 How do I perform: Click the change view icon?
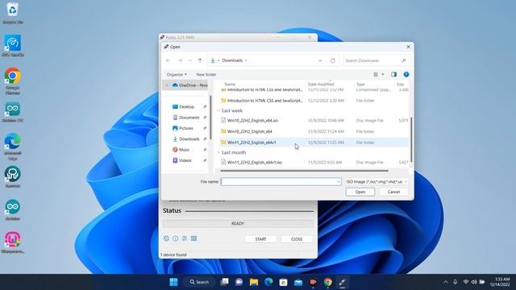376,74
